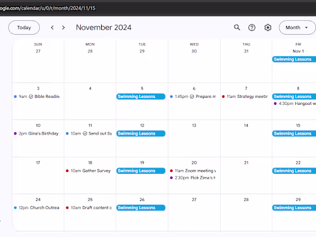Open Swimming Lessons on Tuesday 19
316x237 pixels.
[x=141, y=171]
